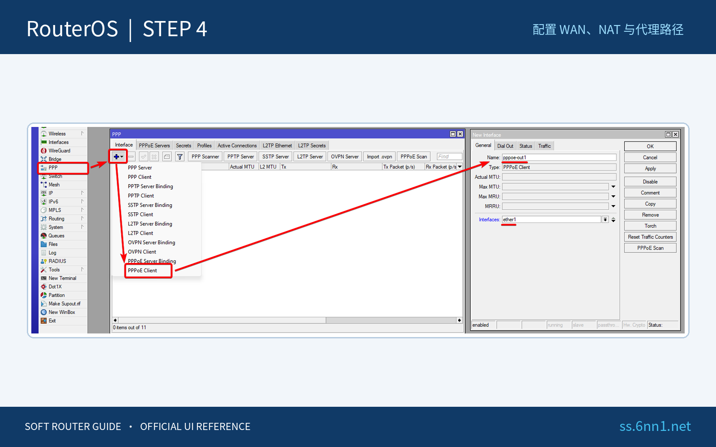The height and width of the screenshot is (447, 716).
Task: Click the funnel filter icon in PPP toolbar
Action: [180, 156]
